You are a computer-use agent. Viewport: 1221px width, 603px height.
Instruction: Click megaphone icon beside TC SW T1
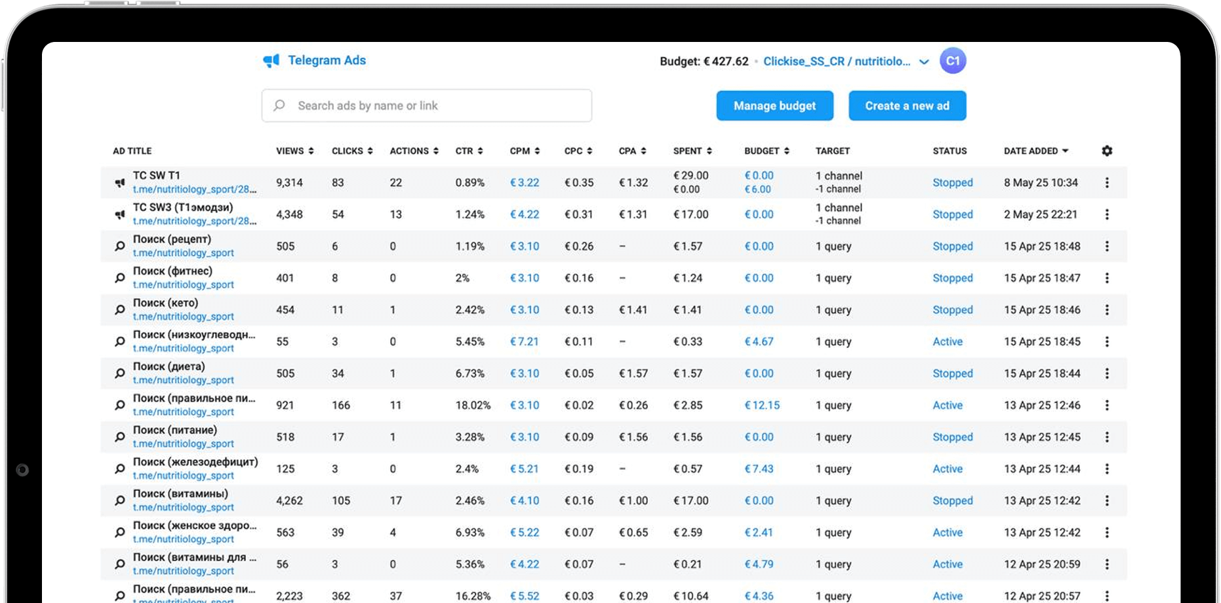coord(120,183)
